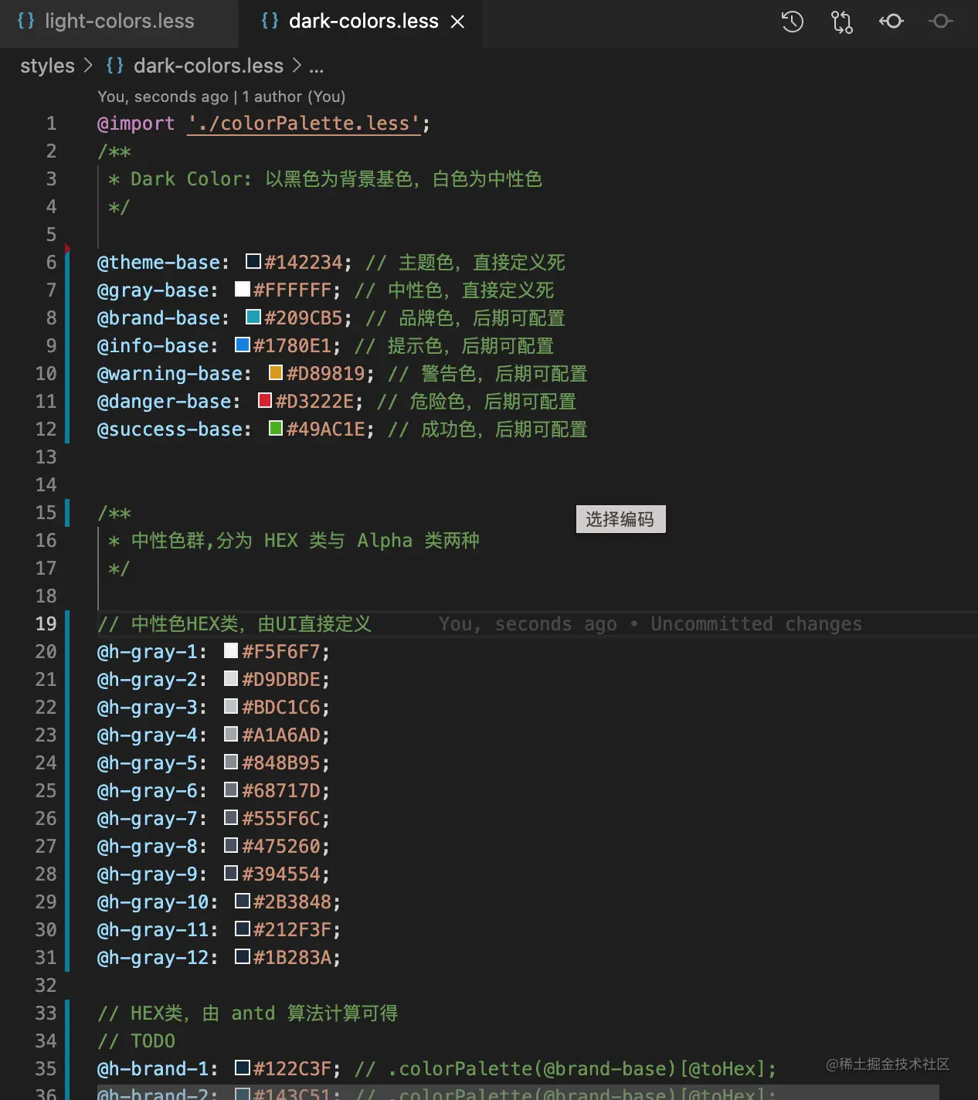Click the @warning-base orange color swatch
The image size is (978, 1100).
click(276, 372)
